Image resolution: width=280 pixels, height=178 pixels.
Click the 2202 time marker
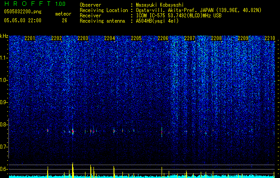click(x=57, y=38)
